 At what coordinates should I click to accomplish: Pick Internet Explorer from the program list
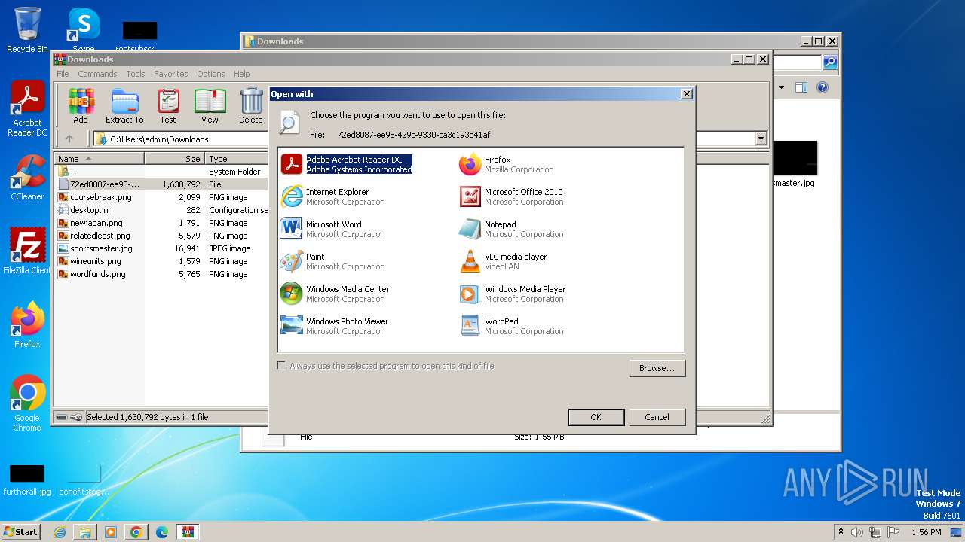click(332, 196)
